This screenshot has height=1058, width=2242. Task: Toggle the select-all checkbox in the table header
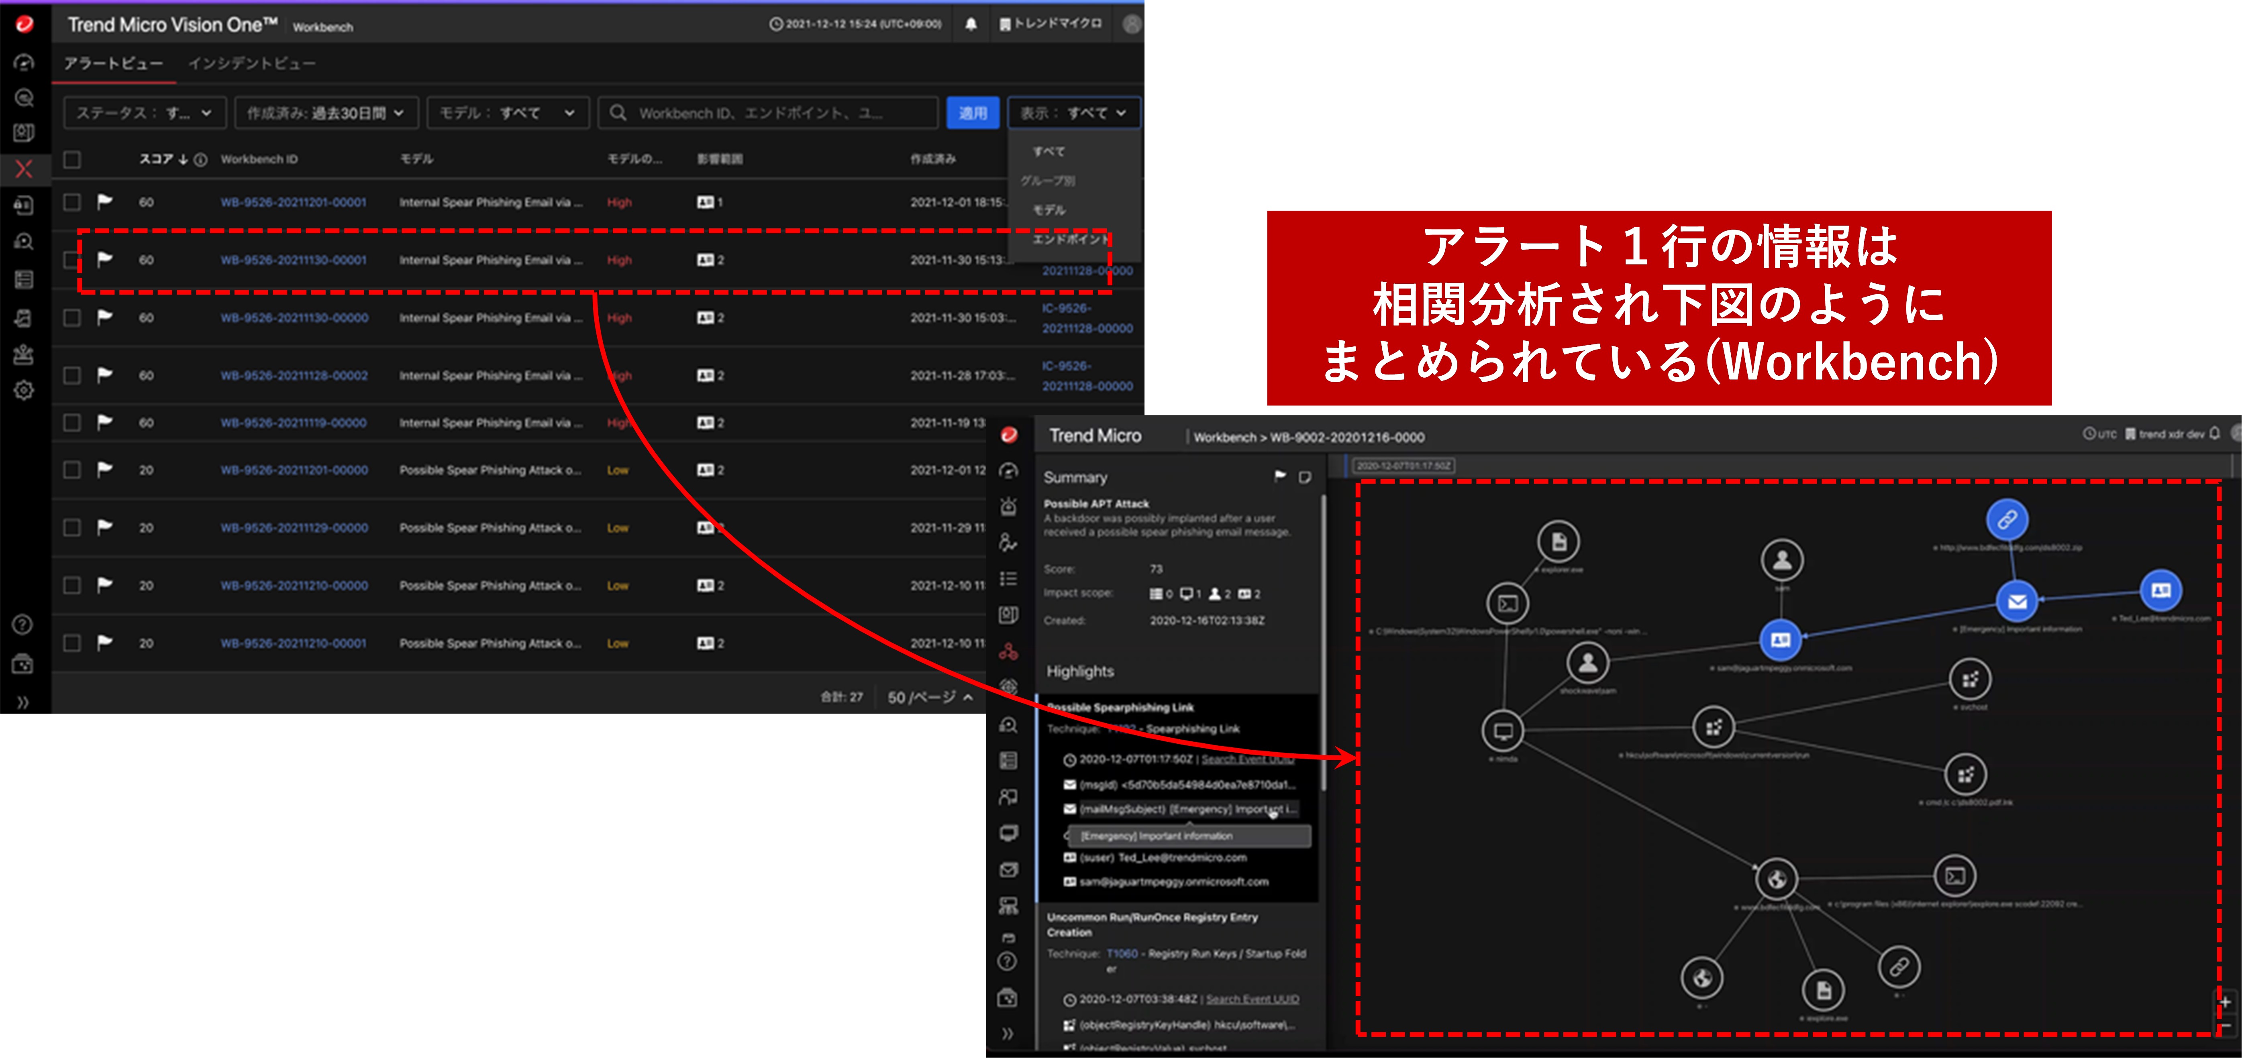click(72, 159)
